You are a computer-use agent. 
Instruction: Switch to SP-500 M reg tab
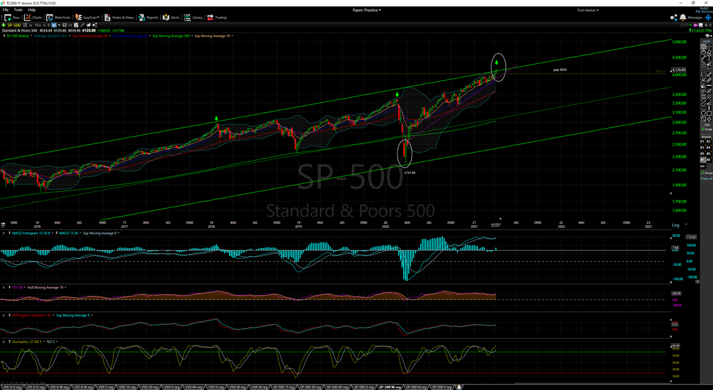point(417,387)
